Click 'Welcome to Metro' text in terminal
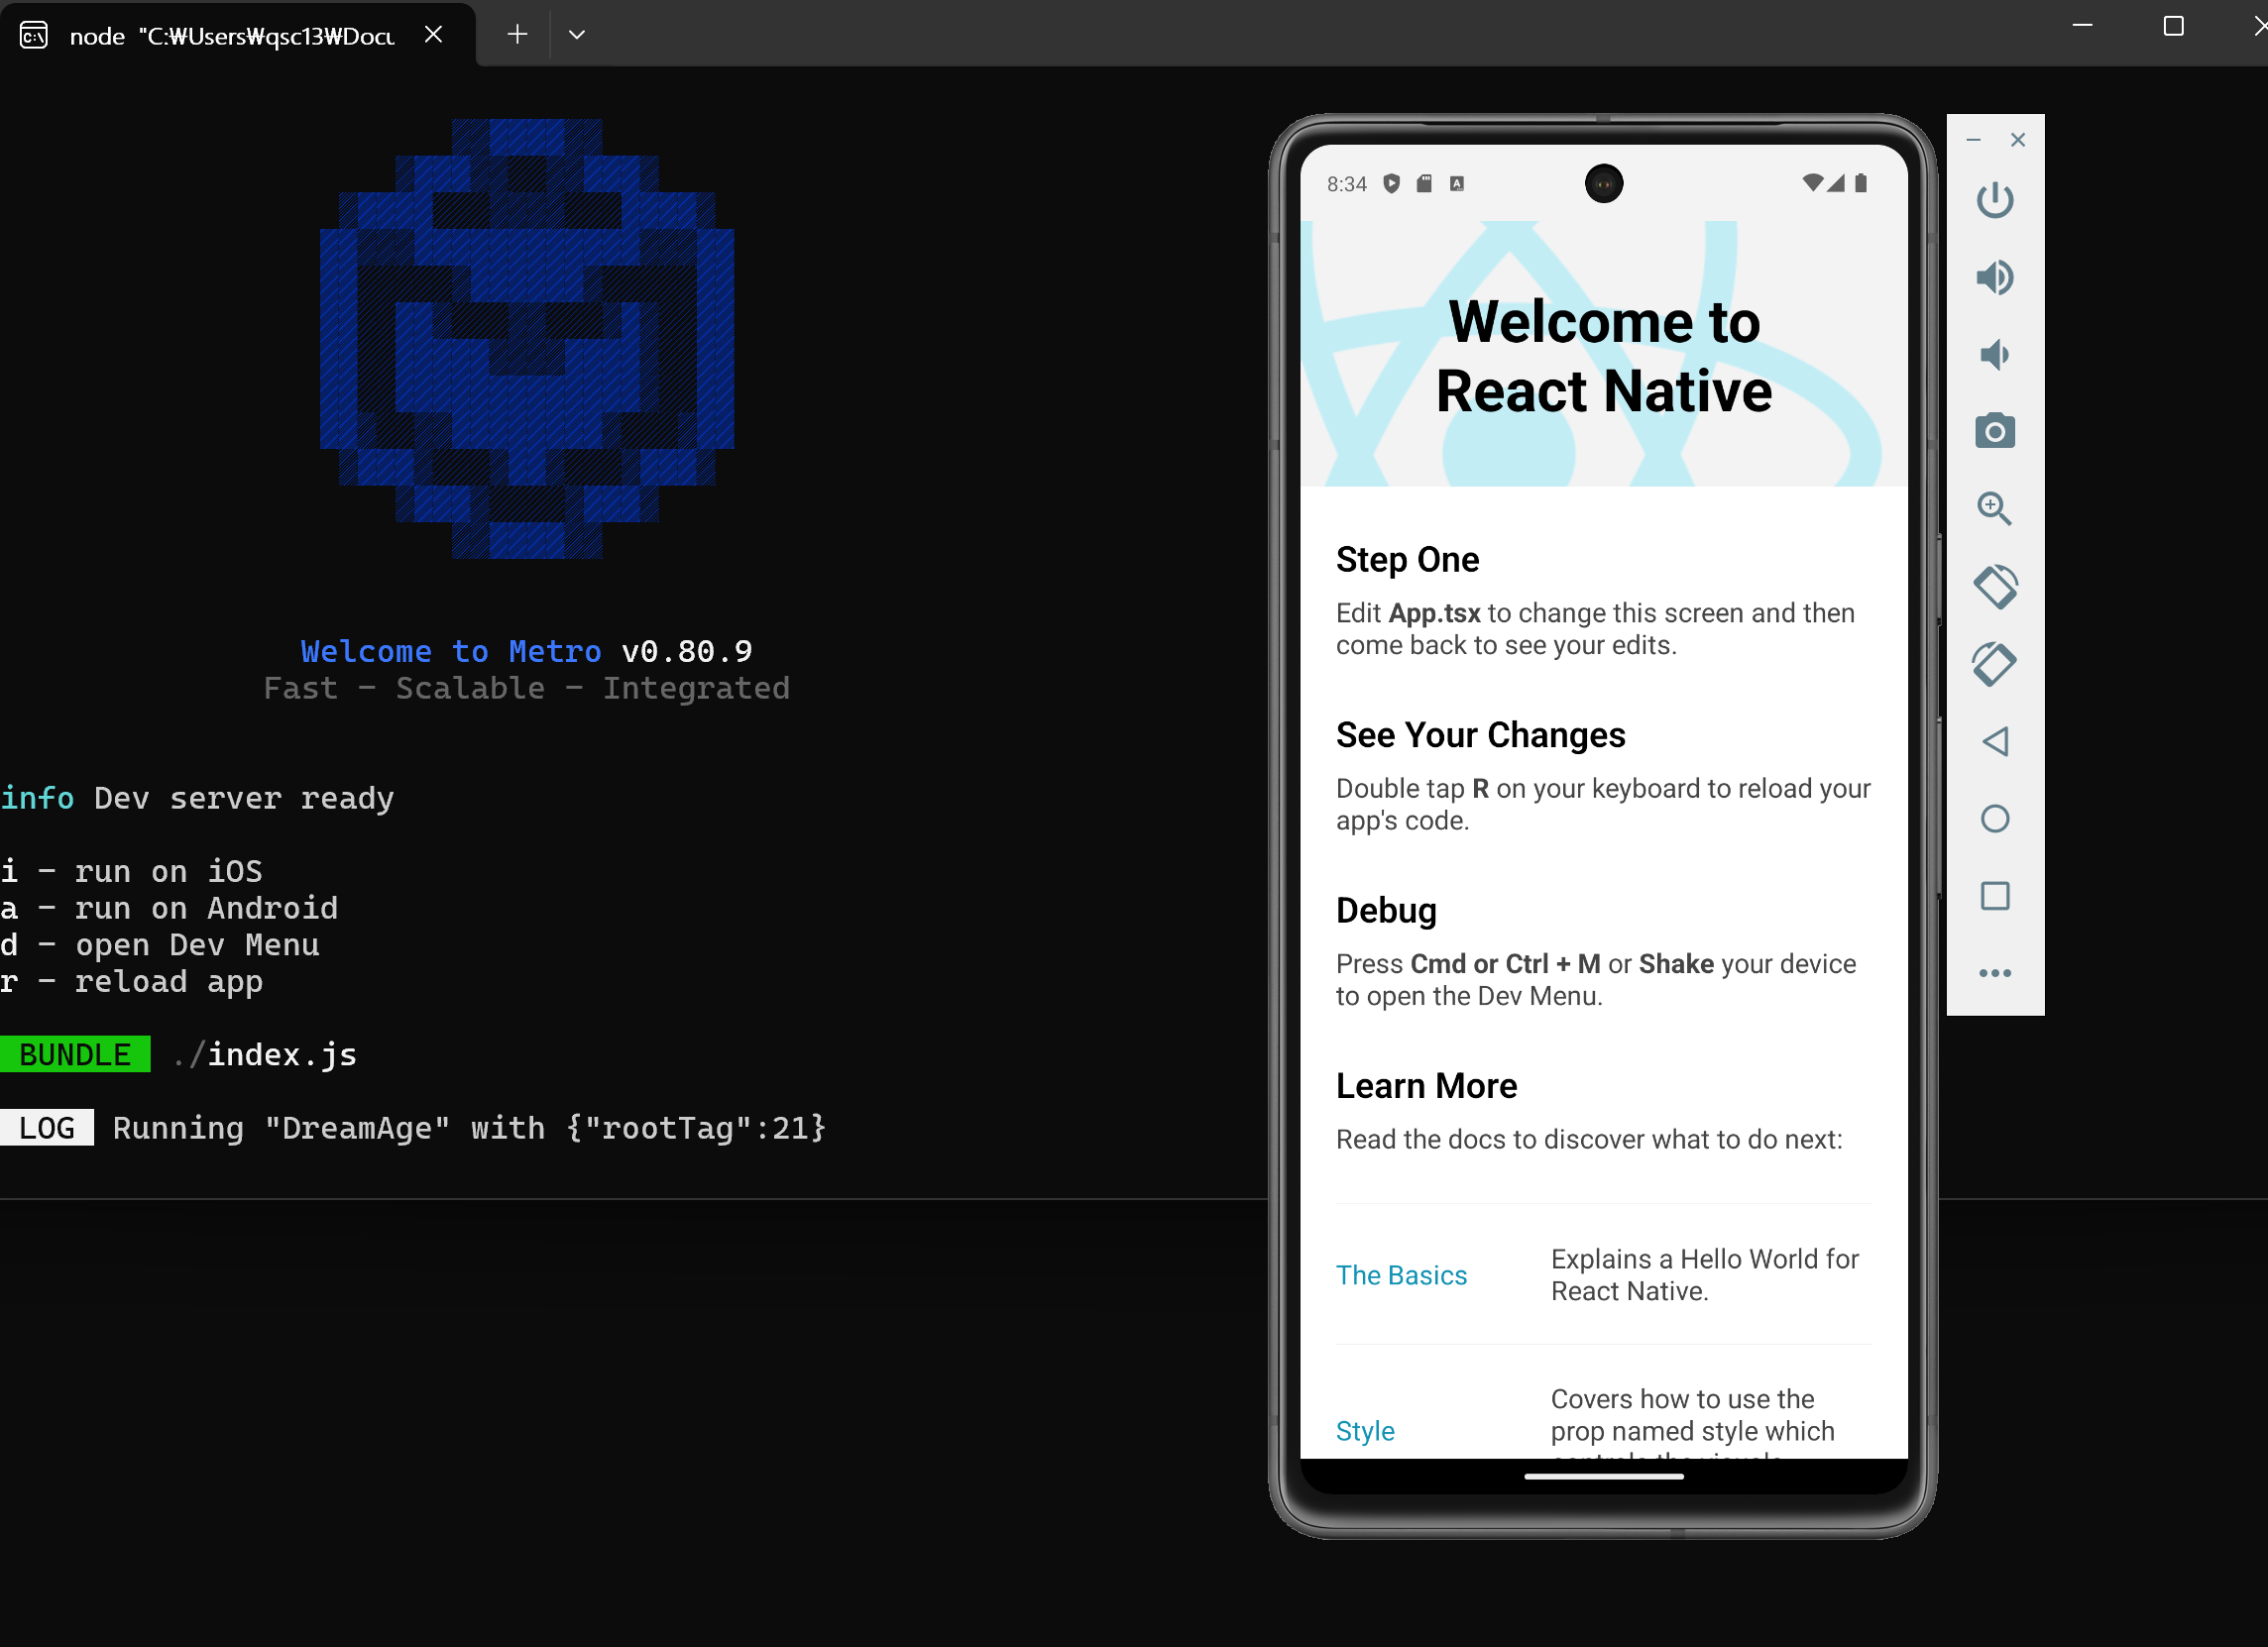Viewport: 2268px width, 1647px height. 451,651
